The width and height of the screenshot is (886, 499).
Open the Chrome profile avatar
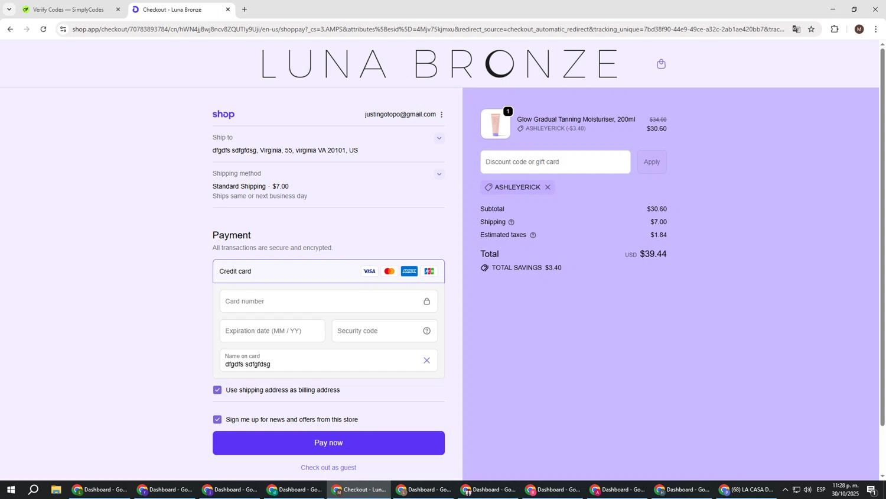pyautogui.click(x=859, y=29)
